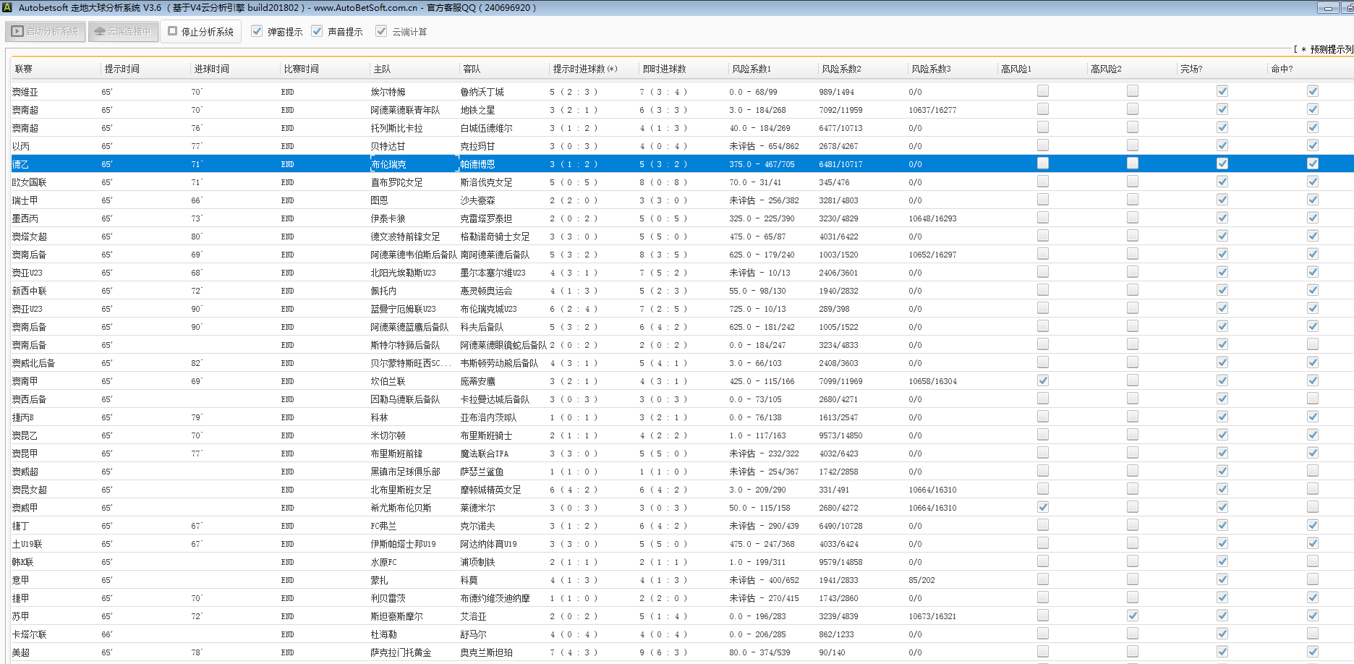Click the Autobetsoft app icon in title bar
Screen dimensions: 1354x664
click(7, 8)
